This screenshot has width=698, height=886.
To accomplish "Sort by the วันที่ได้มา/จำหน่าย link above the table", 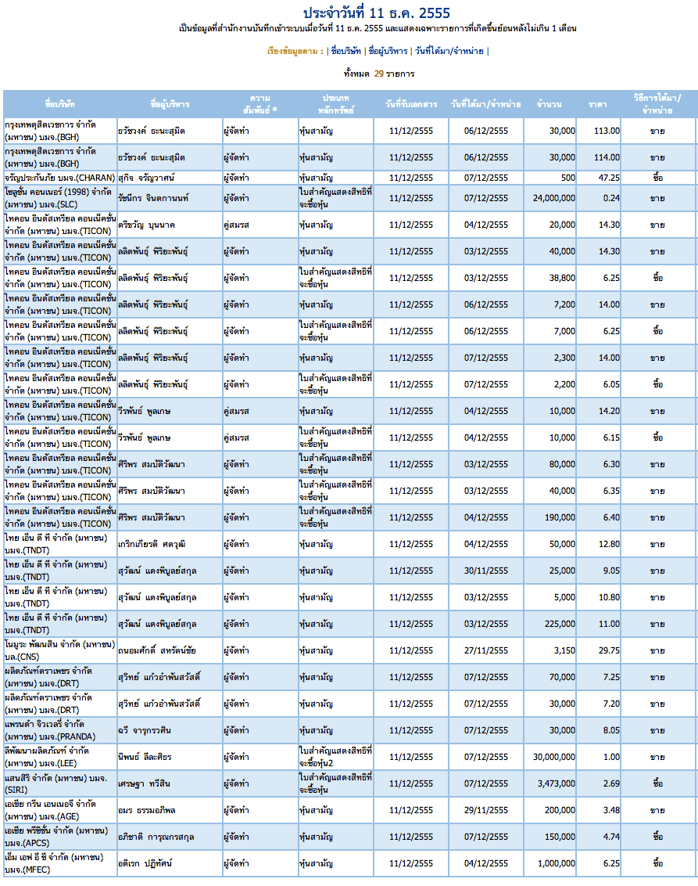I will pyautogui.click(x=449, y=51).
